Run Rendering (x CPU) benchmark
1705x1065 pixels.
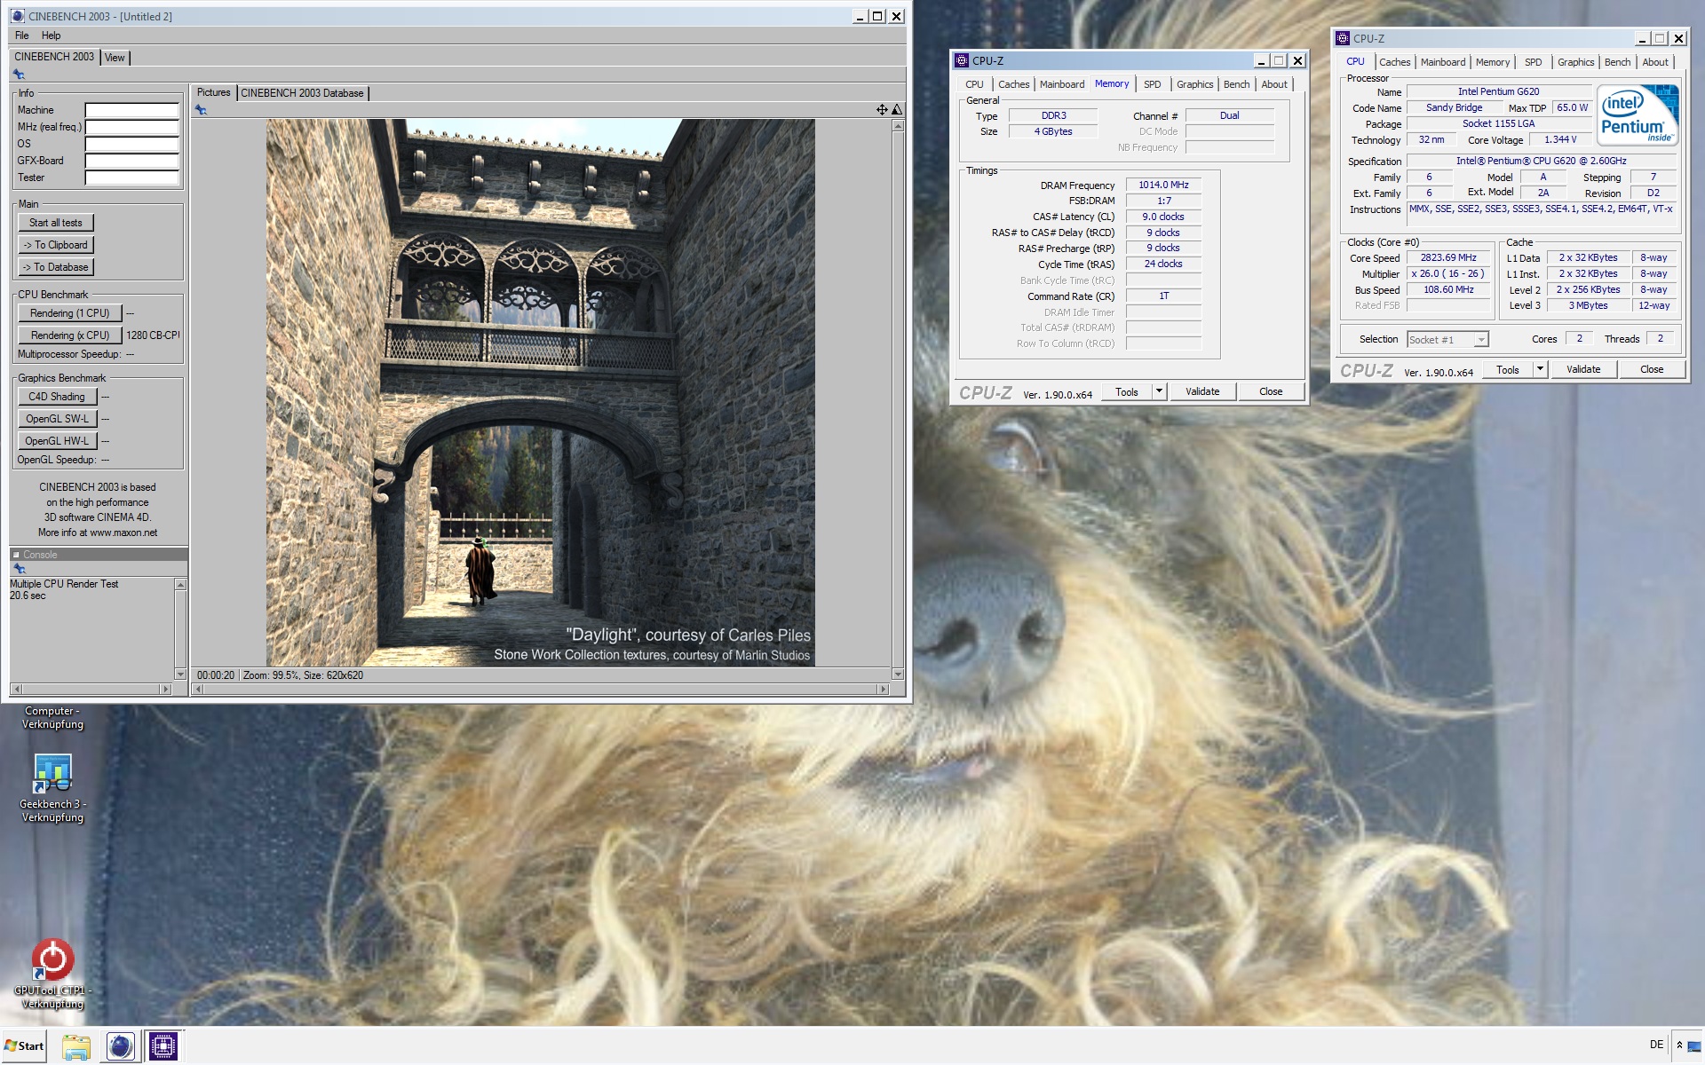click(69, 335)
